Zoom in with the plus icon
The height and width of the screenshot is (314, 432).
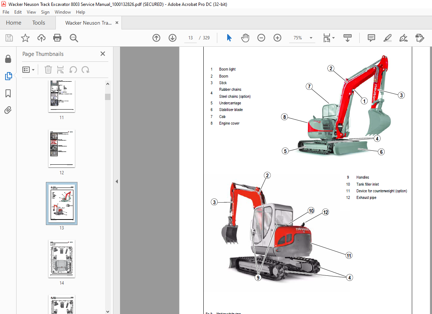277,38
